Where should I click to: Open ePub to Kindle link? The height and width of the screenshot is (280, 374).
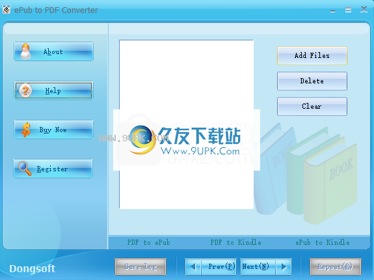point(323,242)
